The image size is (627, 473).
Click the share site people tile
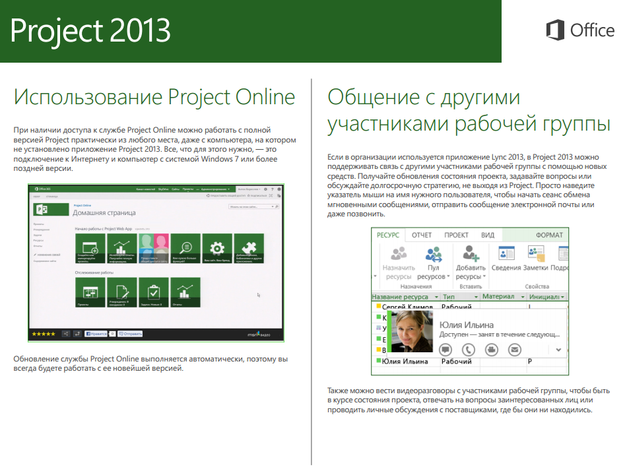click(154, 248)
